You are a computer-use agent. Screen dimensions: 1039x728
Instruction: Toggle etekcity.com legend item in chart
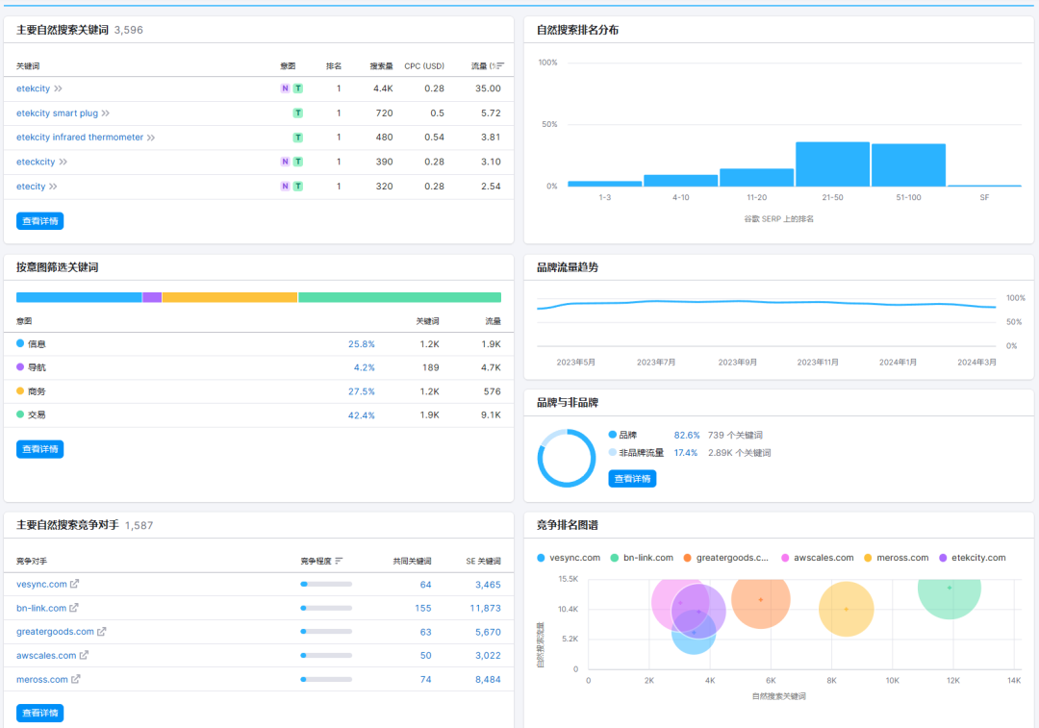click(972, 558)
